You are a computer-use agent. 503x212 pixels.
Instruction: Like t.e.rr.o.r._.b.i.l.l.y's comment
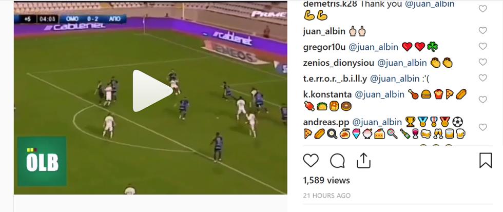[x=483, y=78]
